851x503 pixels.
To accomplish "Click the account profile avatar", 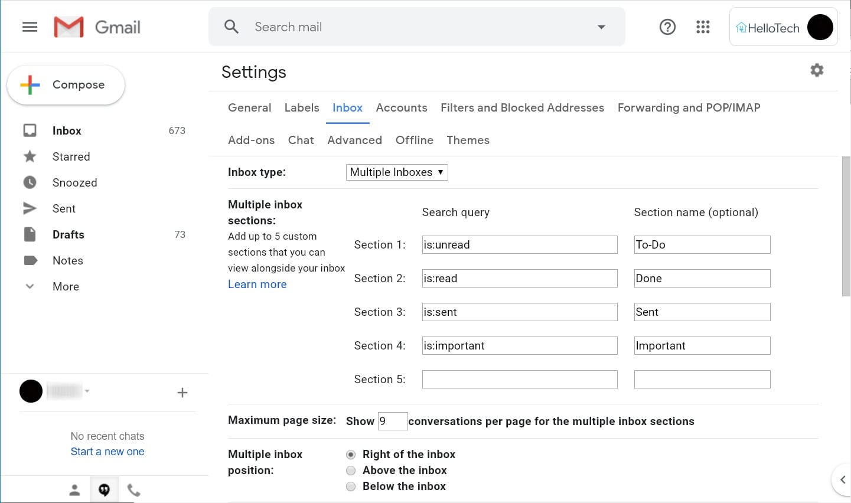I will click(x=820, y=27).
